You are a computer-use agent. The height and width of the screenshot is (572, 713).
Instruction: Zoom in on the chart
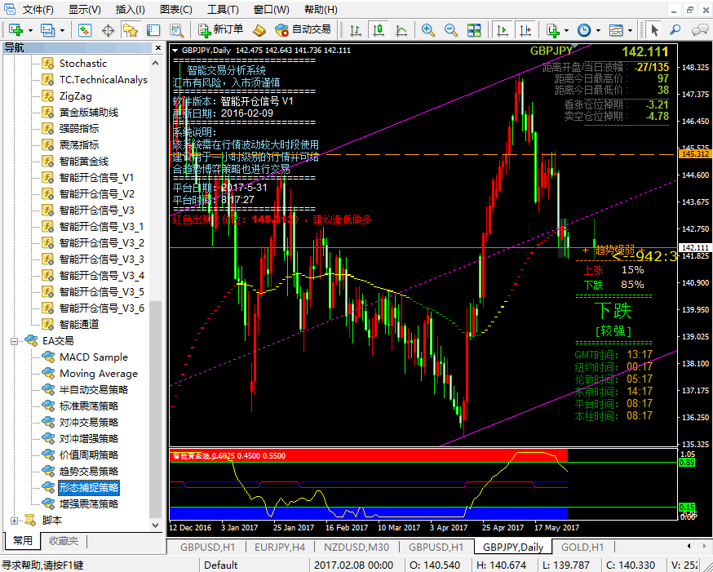(427, 30)
